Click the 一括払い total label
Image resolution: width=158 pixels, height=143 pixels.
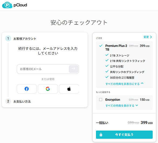coord(102,123)
